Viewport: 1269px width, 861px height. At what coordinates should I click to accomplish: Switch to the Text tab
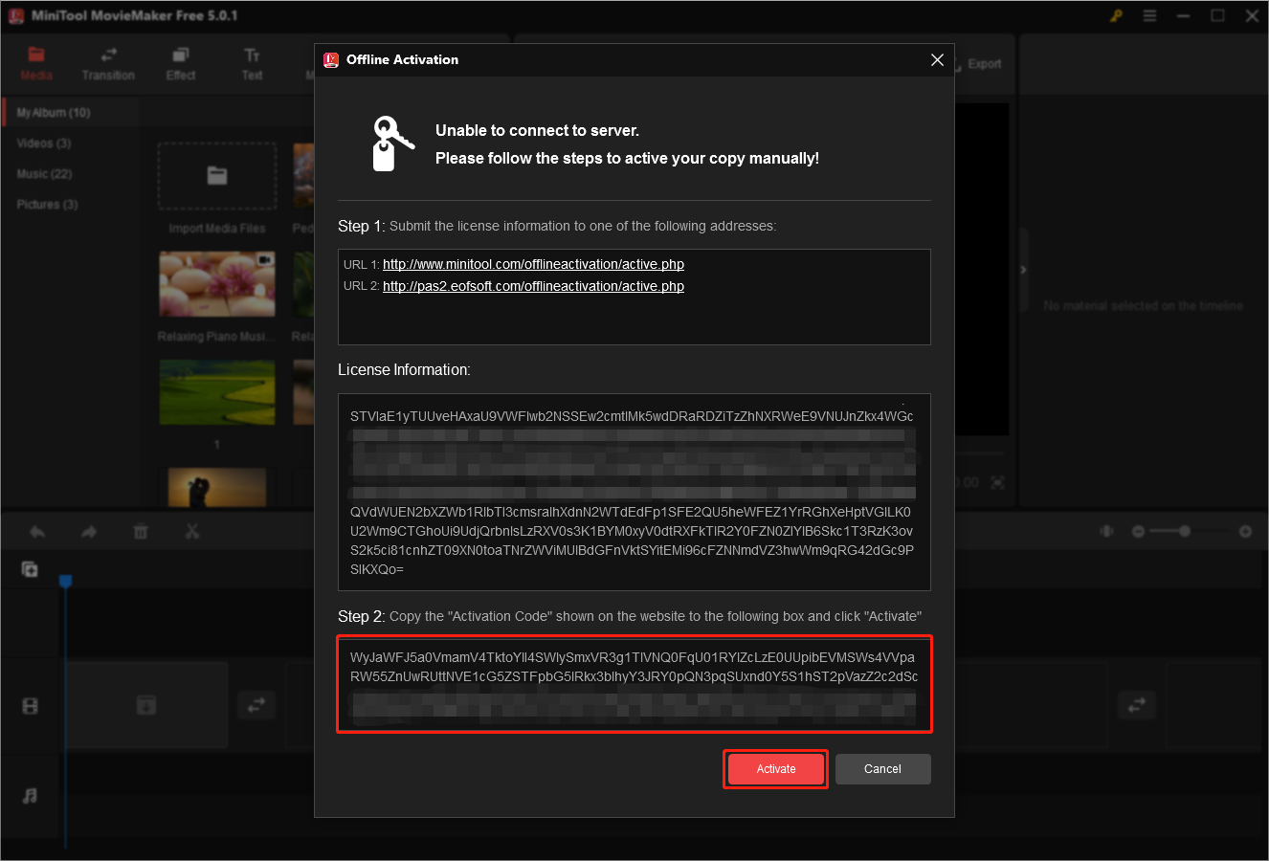[252, 64]
